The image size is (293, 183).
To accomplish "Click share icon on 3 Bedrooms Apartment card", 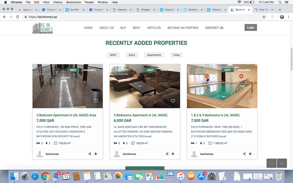I will click(x=167, y=154).
